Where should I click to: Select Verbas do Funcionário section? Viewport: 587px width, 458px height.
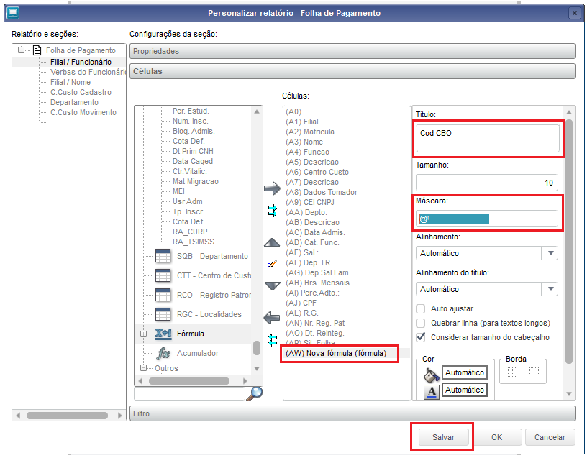[x=88, y=72]
